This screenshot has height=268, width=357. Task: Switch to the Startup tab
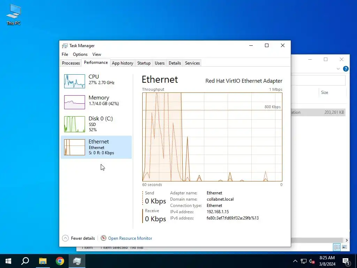pyautogui.click(x=144, y=63)
